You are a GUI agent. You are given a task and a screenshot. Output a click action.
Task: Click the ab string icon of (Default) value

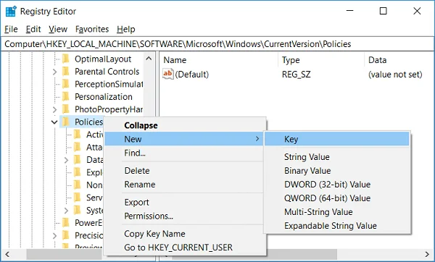pos(168,75)
